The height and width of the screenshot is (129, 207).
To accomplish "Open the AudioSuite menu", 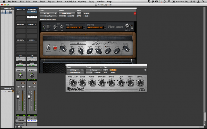I will click(x=70, y=2).
